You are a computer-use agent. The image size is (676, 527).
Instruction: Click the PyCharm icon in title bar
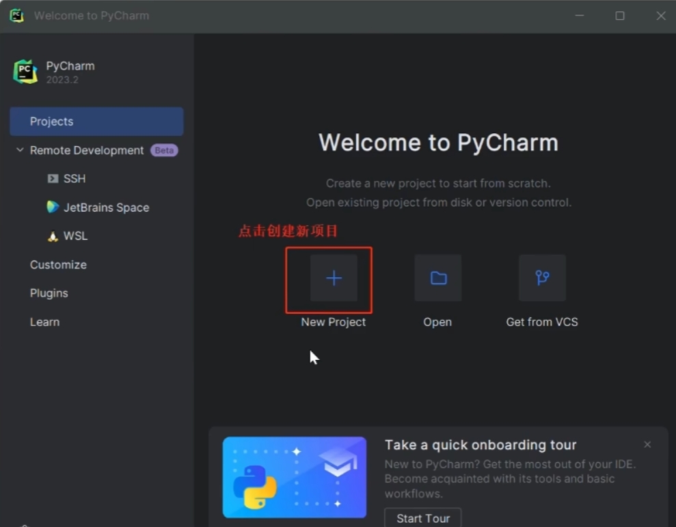pyautogui.click(x=16, y=16)
